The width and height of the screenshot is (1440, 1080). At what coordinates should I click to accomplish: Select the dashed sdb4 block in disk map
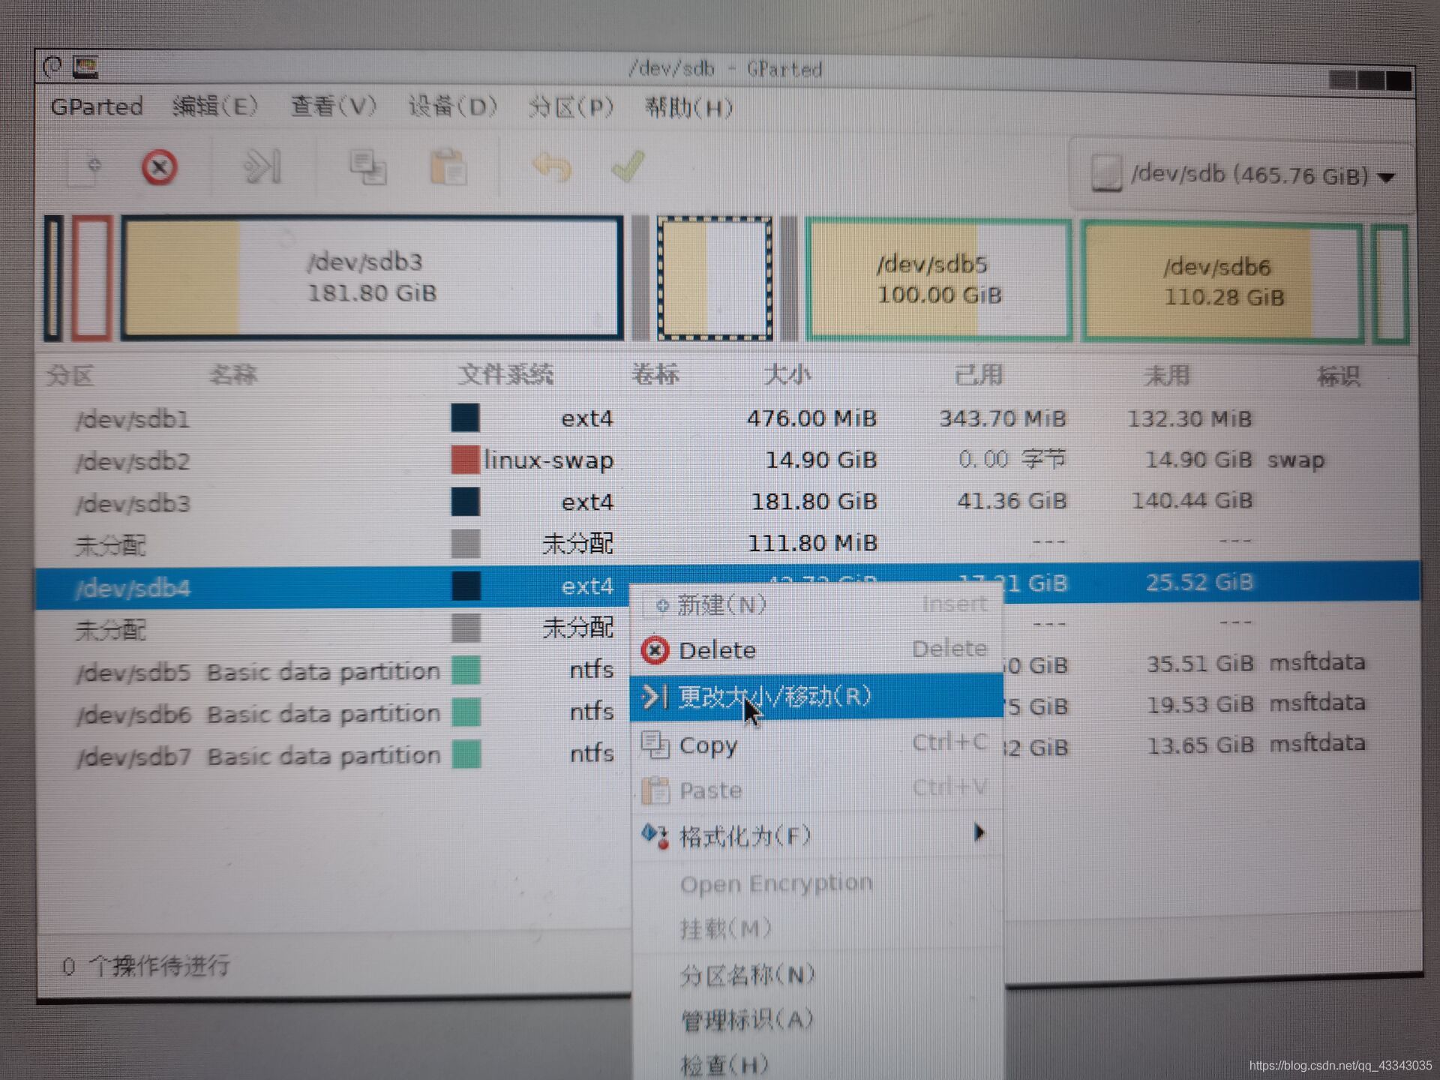[715, 278]
